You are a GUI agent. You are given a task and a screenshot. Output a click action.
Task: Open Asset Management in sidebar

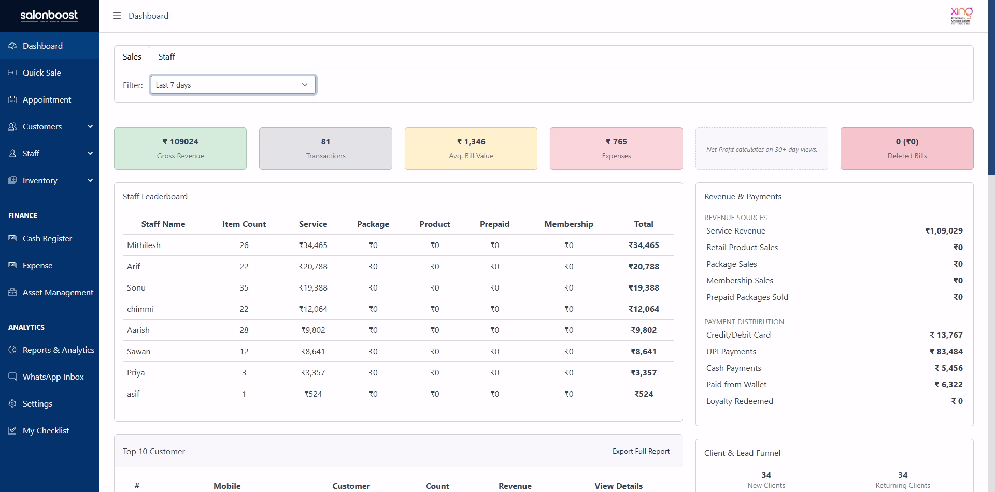point(50,292)
